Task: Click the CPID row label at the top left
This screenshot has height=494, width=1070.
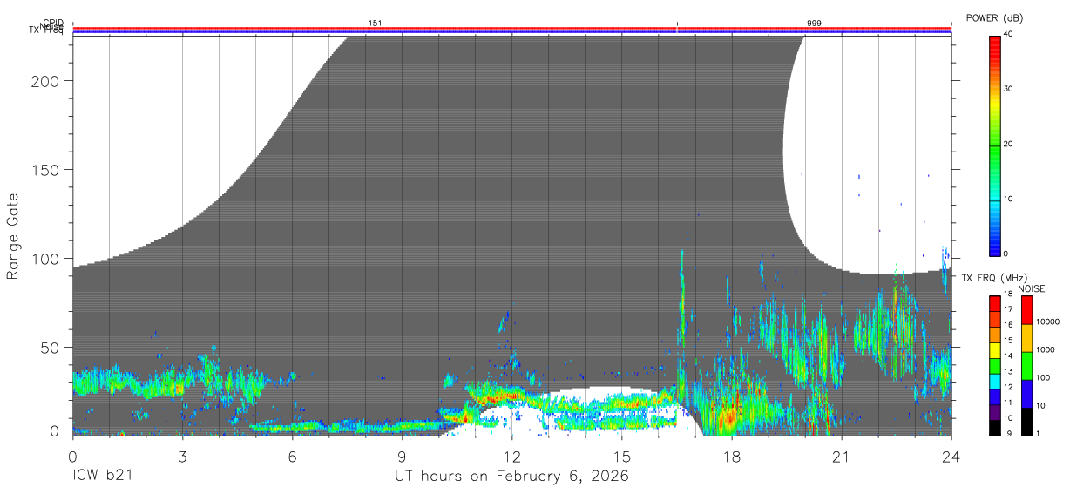Action: (53, 24)
